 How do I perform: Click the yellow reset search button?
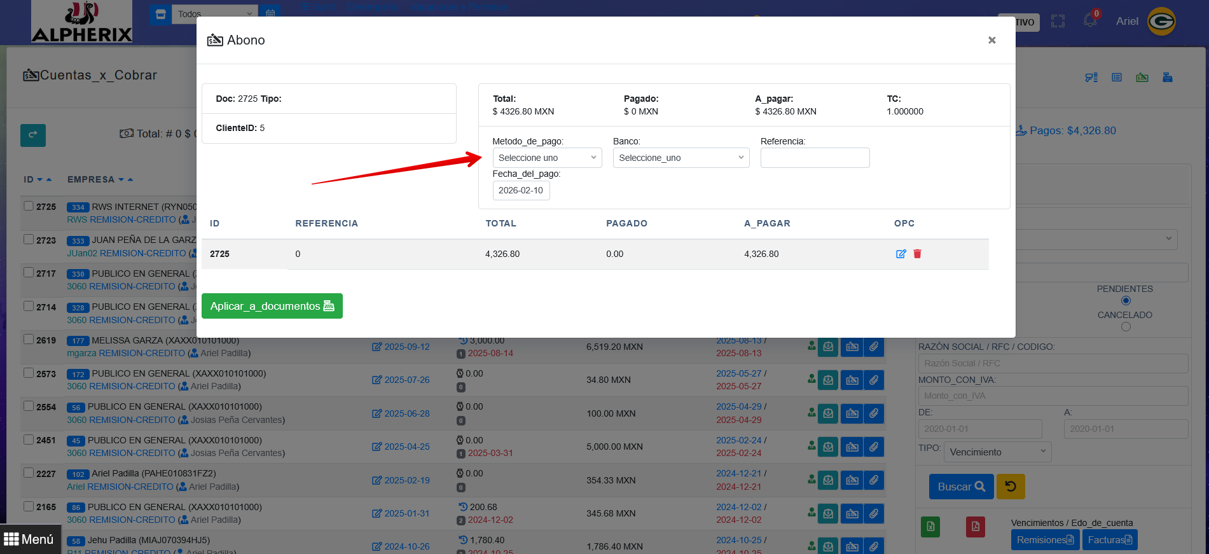pyautogui.click(x=1010, y=487)
